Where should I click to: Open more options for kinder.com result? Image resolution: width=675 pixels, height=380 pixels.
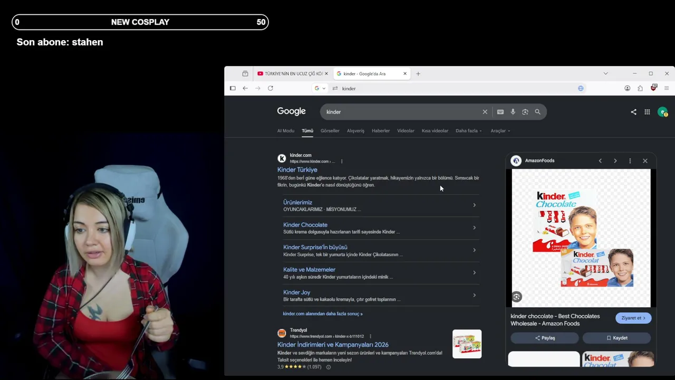point(342,161)
